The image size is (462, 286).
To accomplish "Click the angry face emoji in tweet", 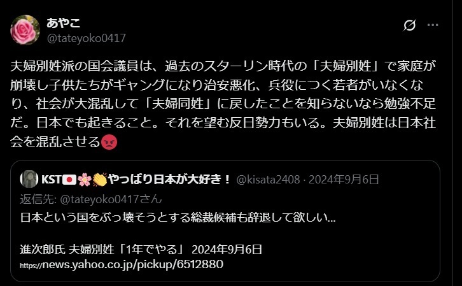I will [109, 142].
